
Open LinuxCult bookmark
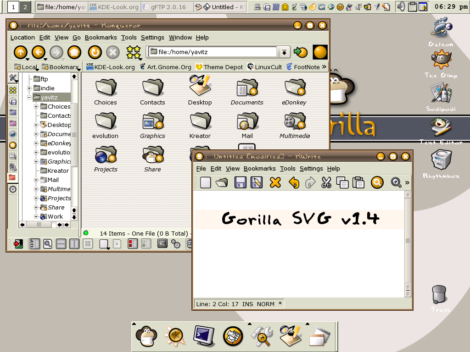tap(265, 67)
